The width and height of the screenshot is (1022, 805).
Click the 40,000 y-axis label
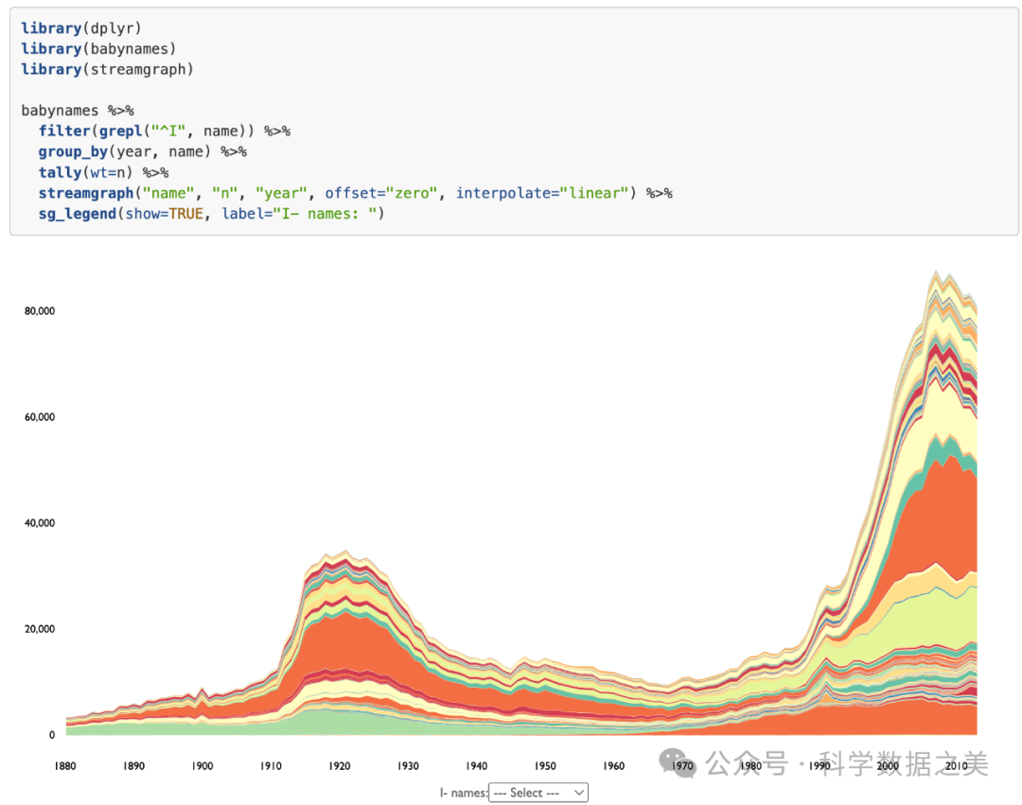39,523
